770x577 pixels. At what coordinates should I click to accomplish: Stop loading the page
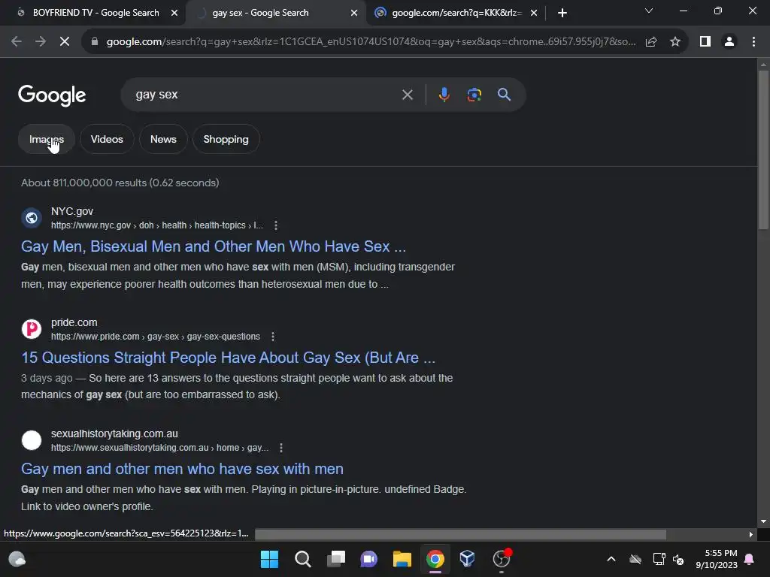[65, 42]
